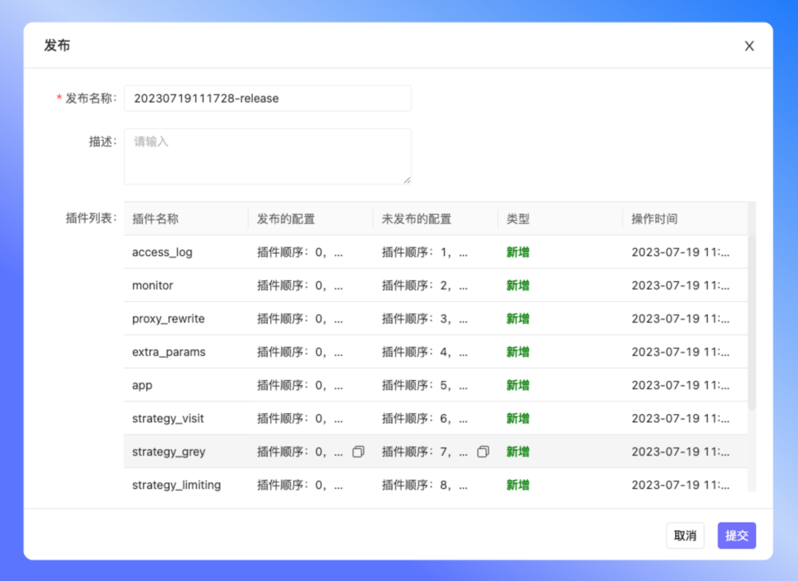Select the strategy_visit plugin row

point(185,418)
